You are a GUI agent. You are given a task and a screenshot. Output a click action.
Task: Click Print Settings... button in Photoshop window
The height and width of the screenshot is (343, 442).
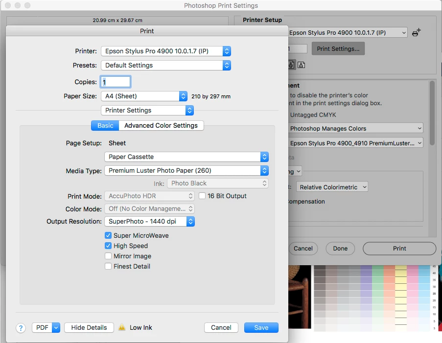point(338,48)
